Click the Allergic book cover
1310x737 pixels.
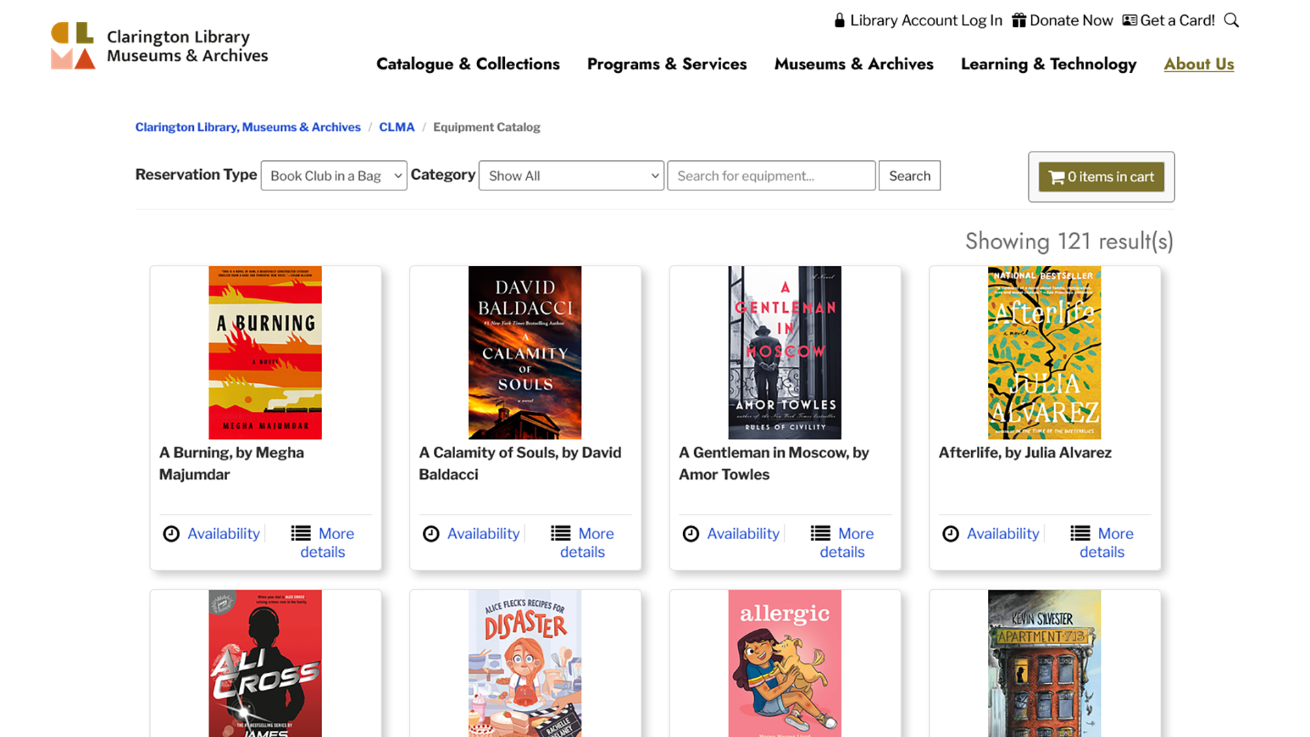pos(785,663)
